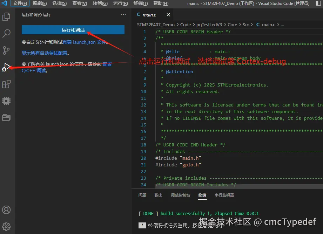Viewport: 323px width, 234px height.
Task: Click the prjTestLedV3 breadcrumb segment
Action: (209, 25)
